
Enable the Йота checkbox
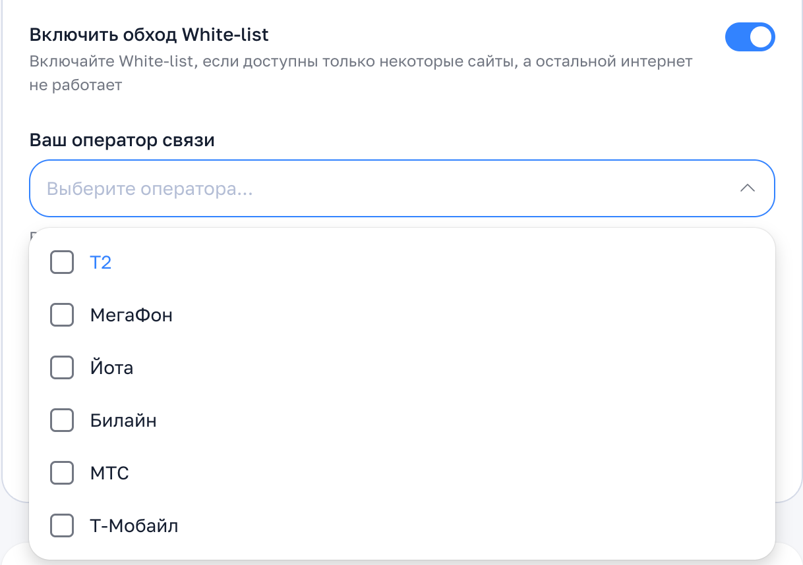[62, 367]
